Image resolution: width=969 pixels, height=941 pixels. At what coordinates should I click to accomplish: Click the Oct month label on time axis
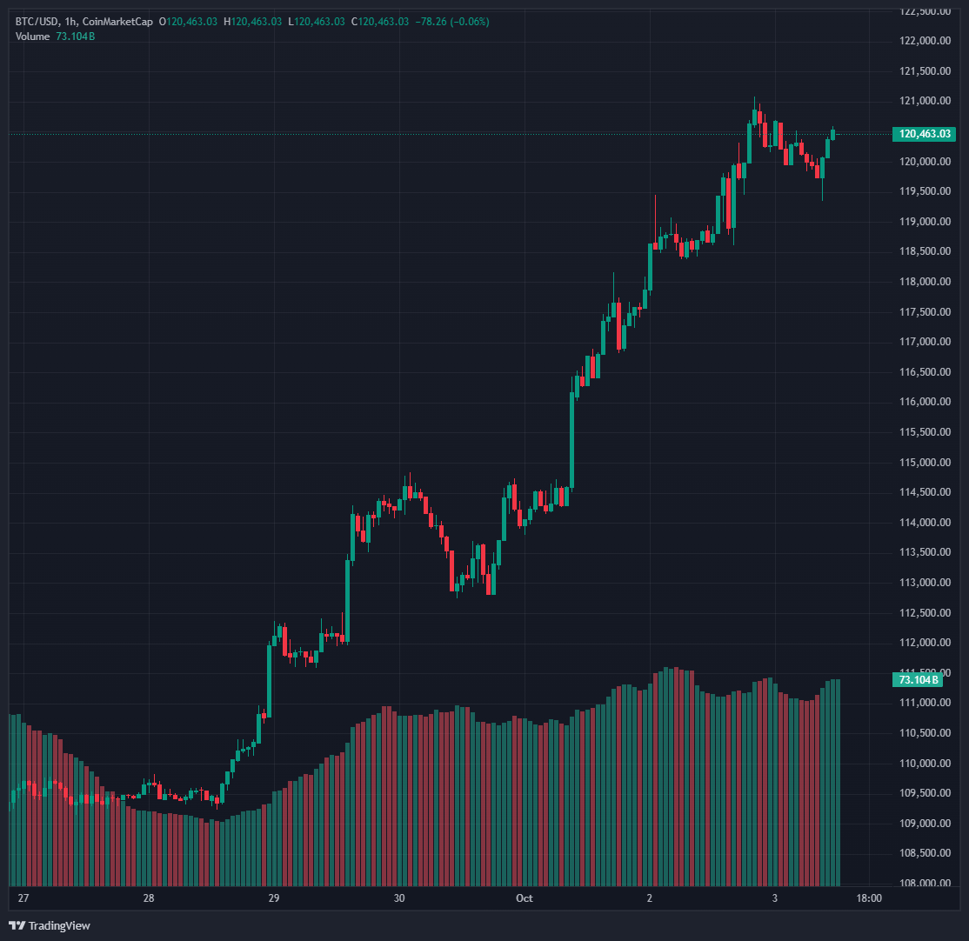(524, 898)
